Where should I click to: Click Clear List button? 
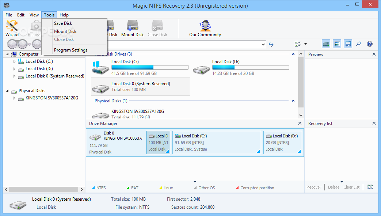click(351, 187)
